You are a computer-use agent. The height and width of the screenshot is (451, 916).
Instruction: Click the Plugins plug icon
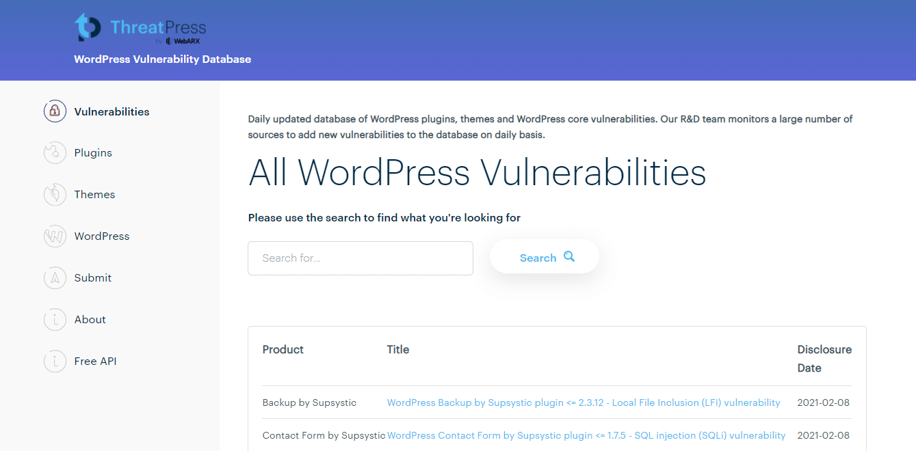click(55, 152)
